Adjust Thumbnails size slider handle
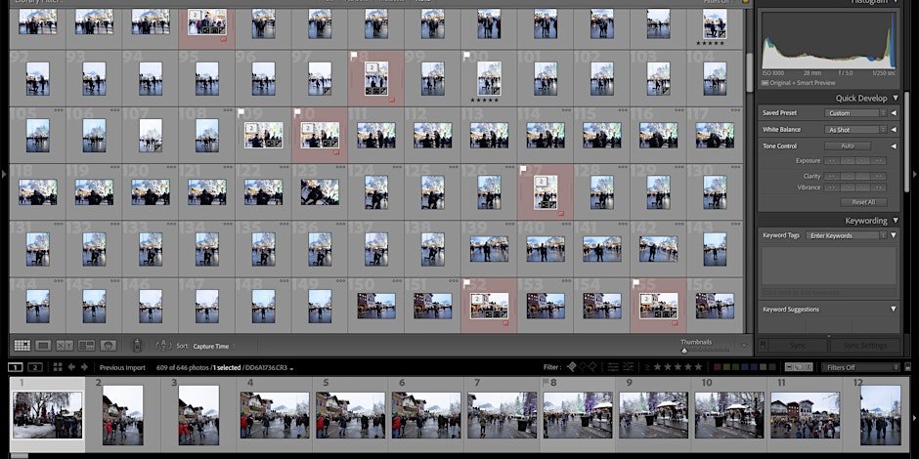 (684, 350)
